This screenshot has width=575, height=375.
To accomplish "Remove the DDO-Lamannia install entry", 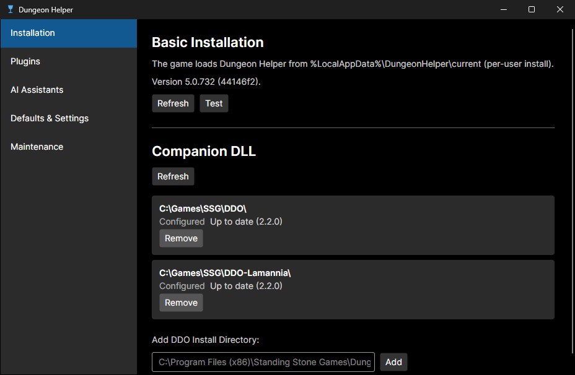I will click(x=181, y=303).
